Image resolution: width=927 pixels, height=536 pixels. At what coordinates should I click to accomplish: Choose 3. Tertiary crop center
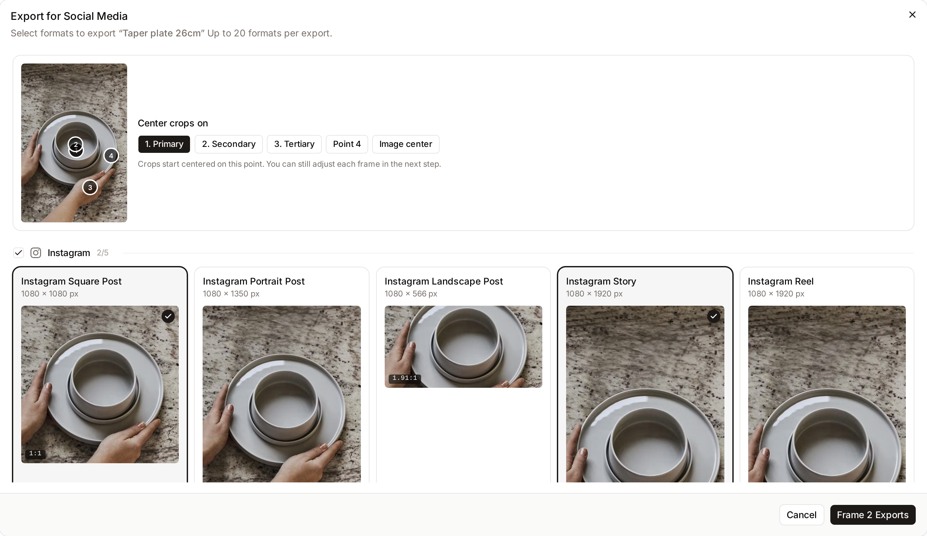tap(294, 144)
